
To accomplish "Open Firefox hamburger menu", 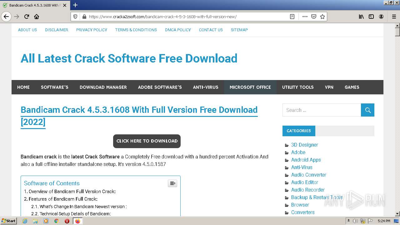I will coord(394,17).
